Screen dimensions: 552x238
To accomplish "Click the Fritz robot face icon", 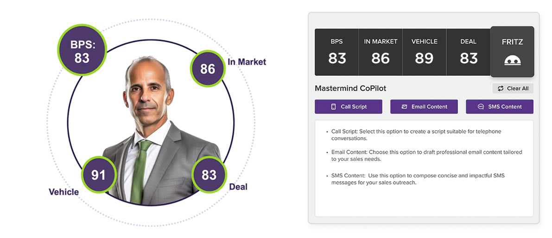I will point(512,60).
